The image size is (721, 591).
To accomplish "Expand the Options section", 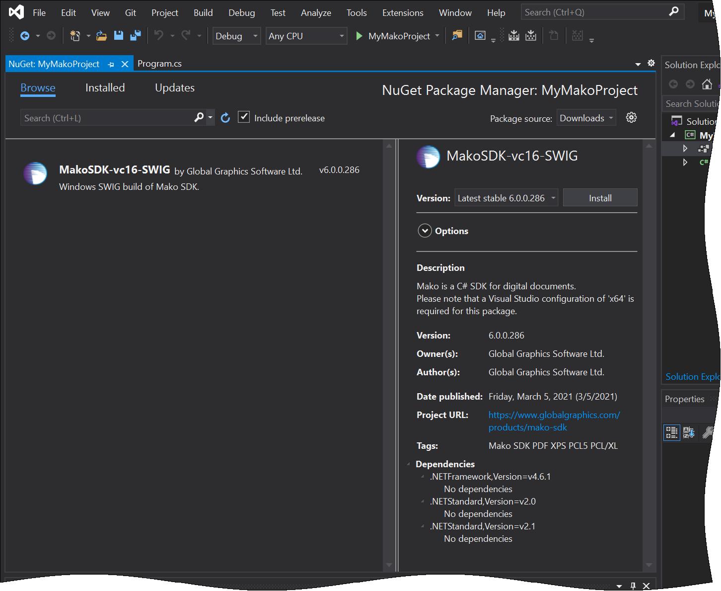I will click(425, 231).
